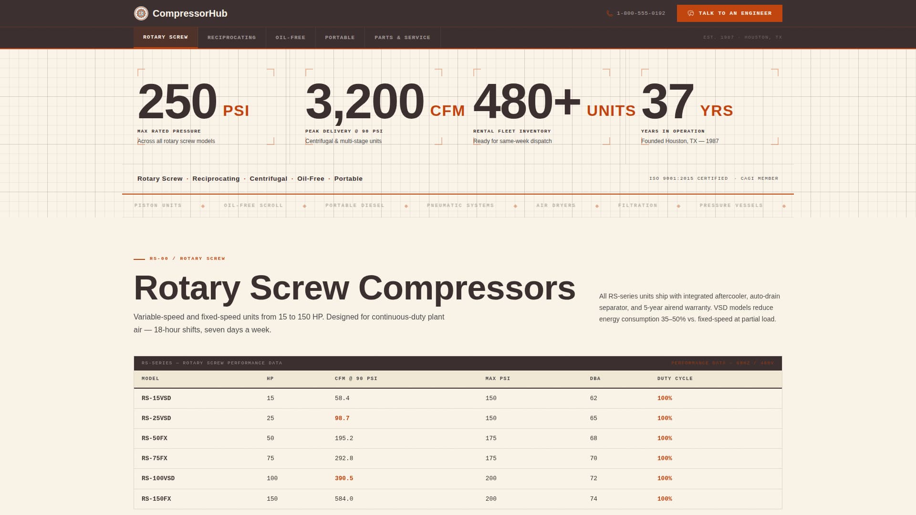Click the CFM @ 90 PSI column header
This screenshot has width=916, height=515.
point(355,378)
